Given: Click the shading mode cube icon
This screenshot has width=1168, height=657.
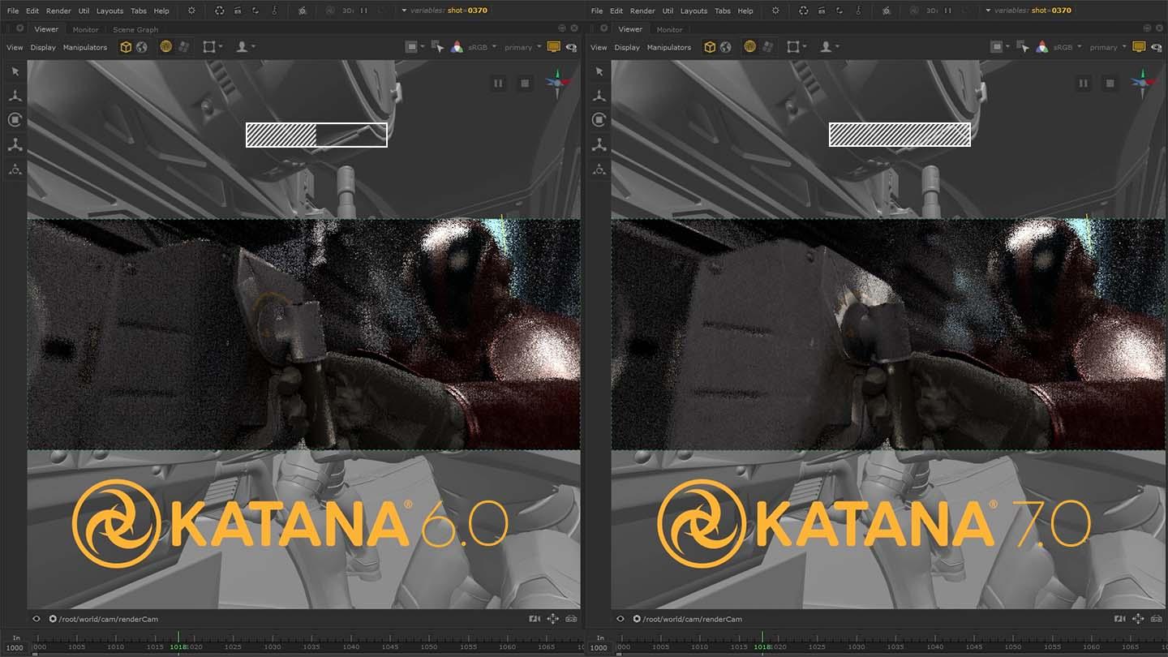Looking at the screenshot, I should 126,46.
